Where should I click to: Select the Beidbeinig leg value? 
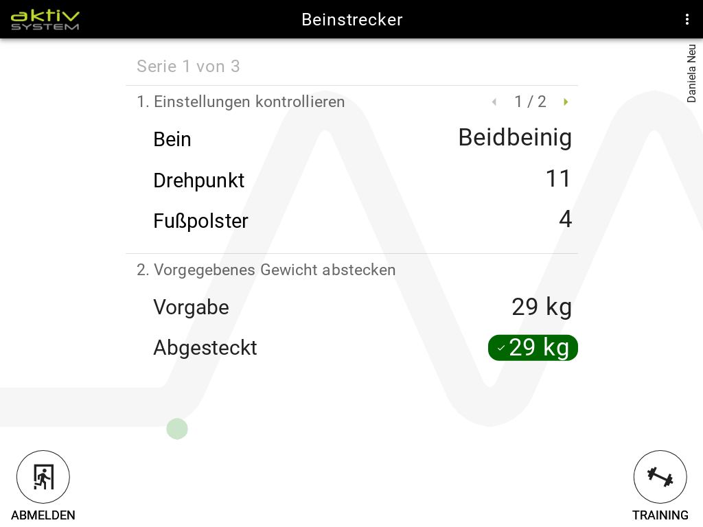515,138
